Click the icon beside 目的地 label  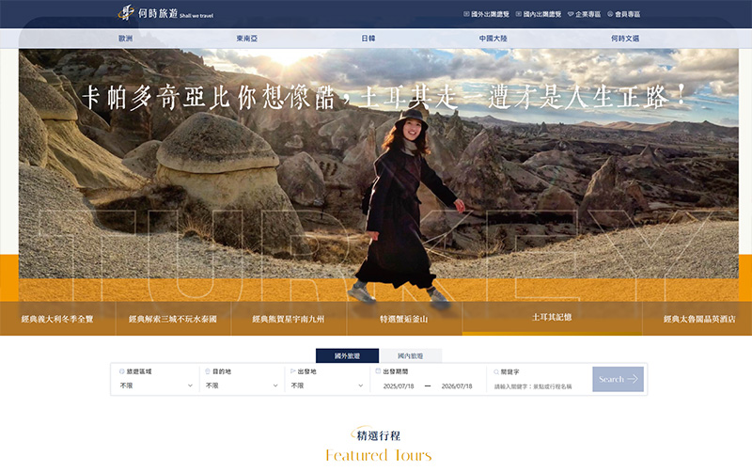click(208, 371)
